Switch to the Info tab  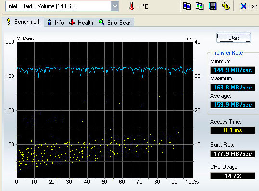click(55, 23)
